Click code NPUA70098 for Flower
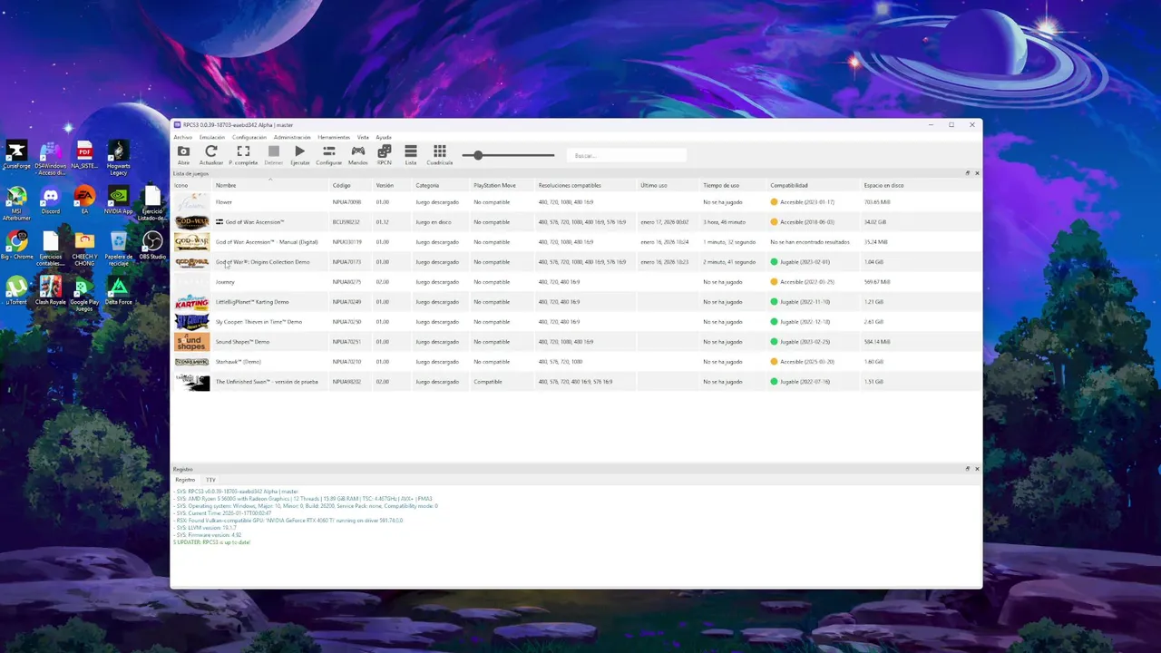Viewport: 1161px width, 653px height. pyautogui.click(x=346, y=202)
